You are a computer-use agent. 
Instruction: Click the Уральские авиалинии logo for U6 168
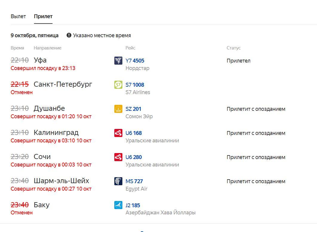coord(118,133)
